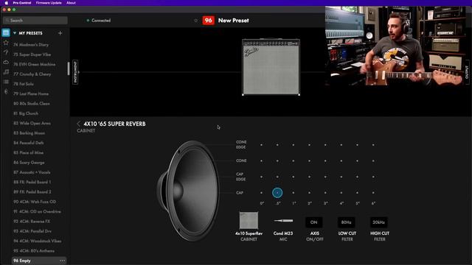Load preset 78 Fat Solo
472x265 pixels.
pos(24,84)
